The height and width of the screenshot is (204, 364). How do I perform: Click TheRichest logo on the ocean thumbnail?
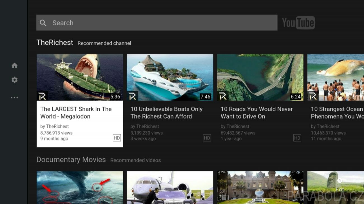click(313, 96)
